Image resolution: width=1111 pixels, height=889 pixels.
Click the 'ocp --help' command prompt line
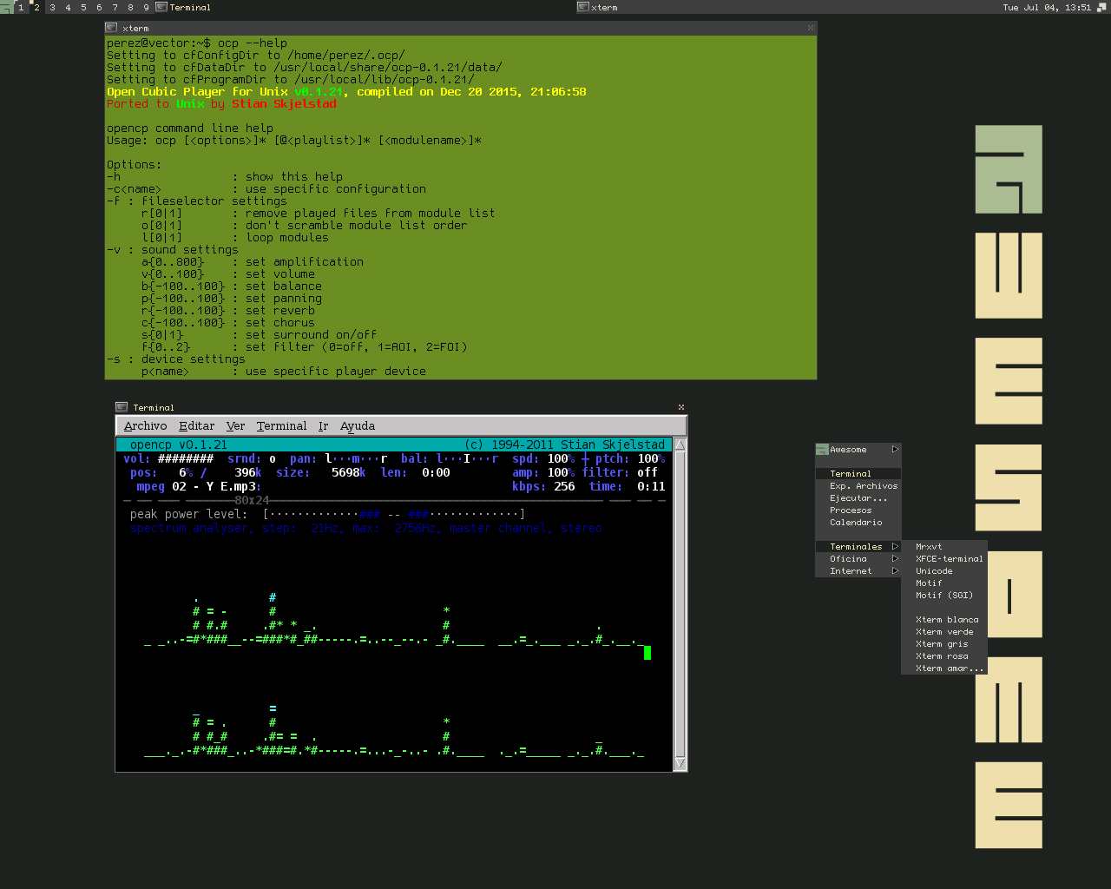point(197,43)
